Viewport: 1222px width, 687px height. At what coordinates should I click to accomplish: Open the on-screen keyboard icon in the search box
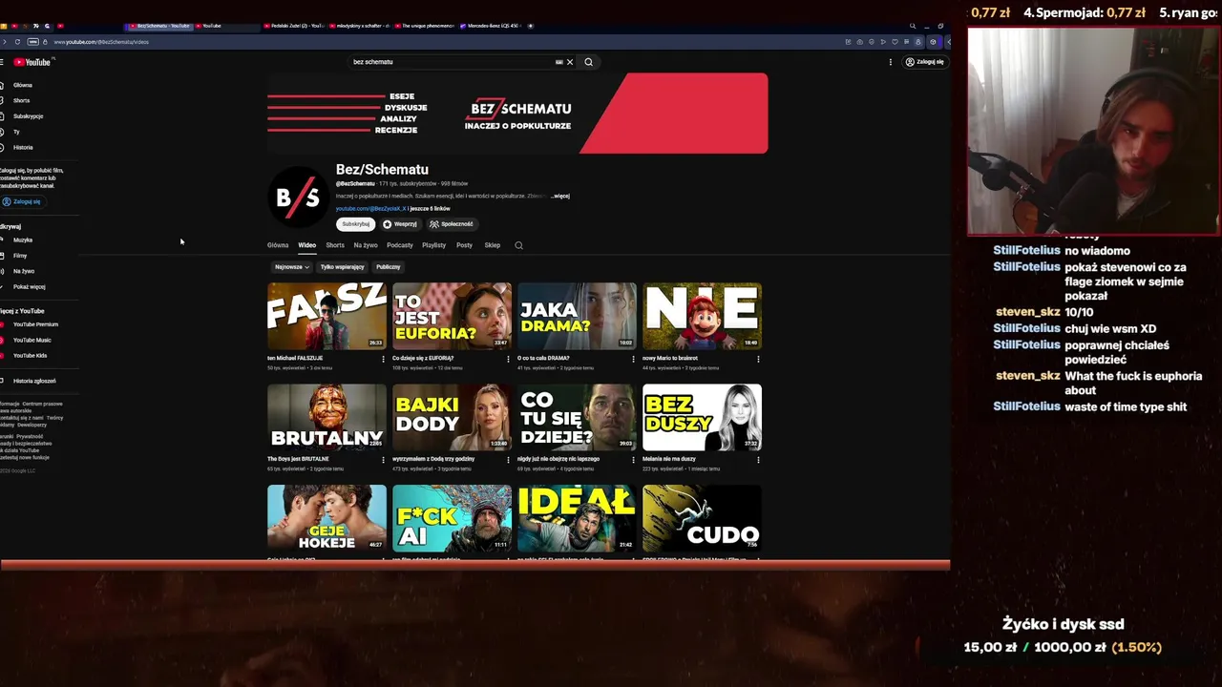click(x=559, y=62)
